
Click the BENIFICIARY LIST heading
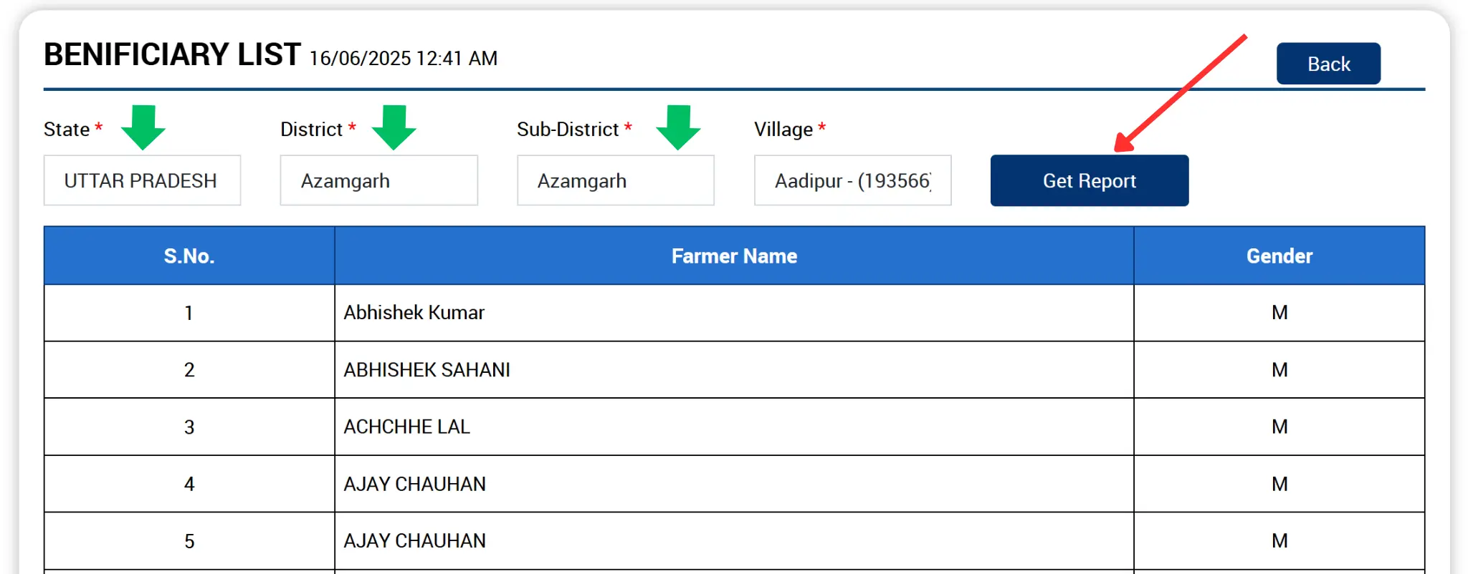point(172,55)
